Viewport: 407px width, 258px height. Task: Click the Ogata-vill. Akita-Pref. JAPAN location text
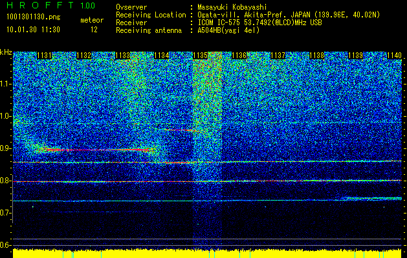tap(289, 15)
